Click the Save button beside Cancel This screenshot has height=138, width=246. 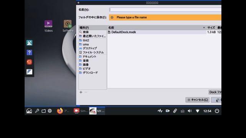(x=216, y=100)
